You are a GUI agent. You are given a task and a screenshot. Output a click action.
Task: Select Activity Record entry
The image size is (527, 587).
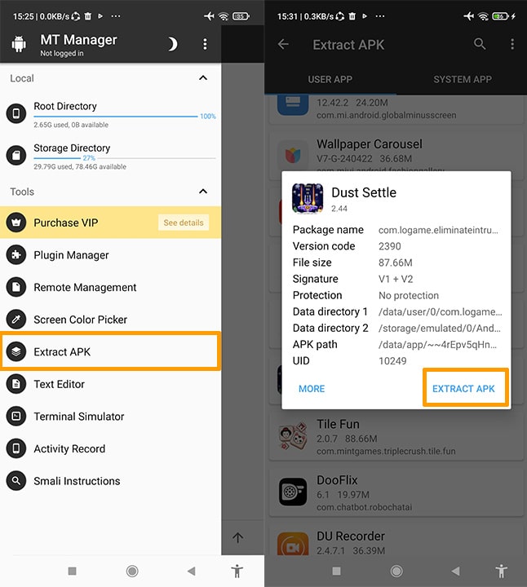(110, 448)
